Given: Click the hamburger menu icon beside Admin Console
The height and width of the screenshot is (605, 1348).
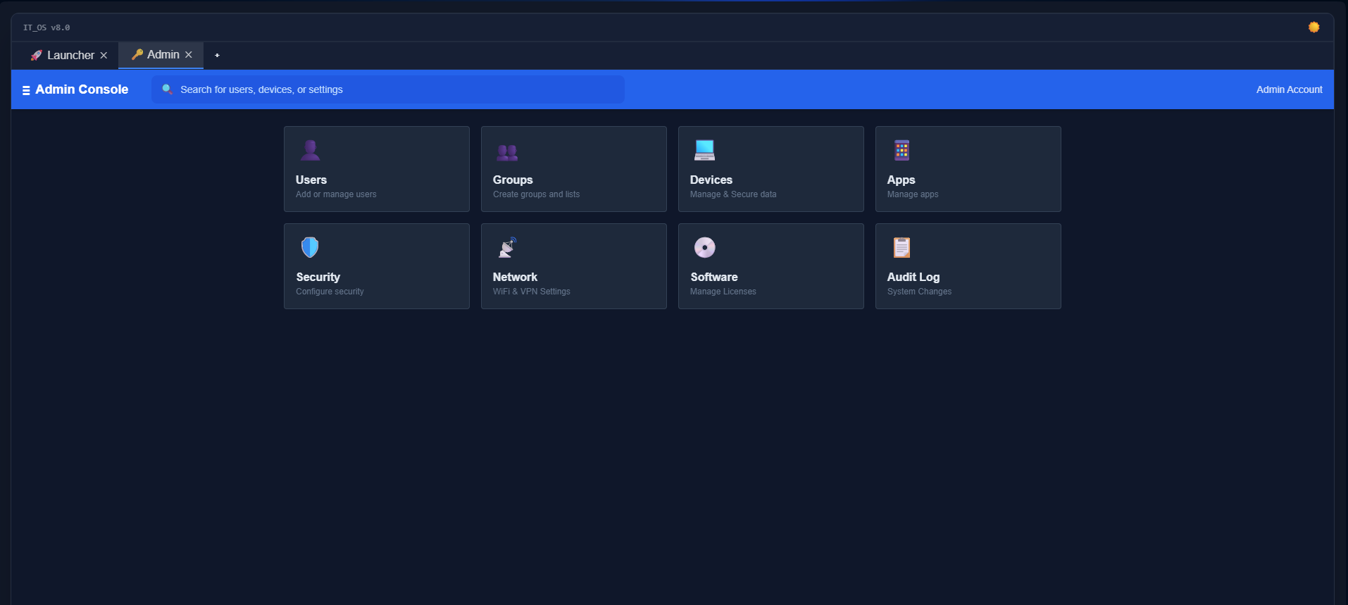Looking at the screenshot, I should 26,90.
